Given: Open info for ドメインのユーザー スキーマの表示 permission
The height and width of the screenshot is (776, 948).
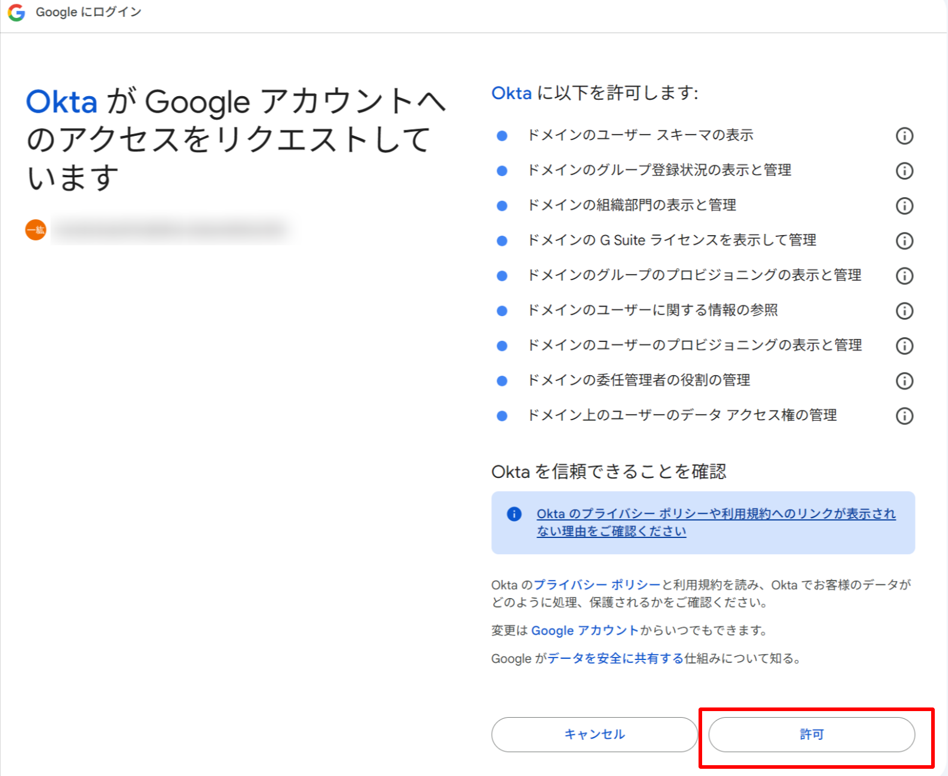Looking at the screenshot, I should click(904, 136).
